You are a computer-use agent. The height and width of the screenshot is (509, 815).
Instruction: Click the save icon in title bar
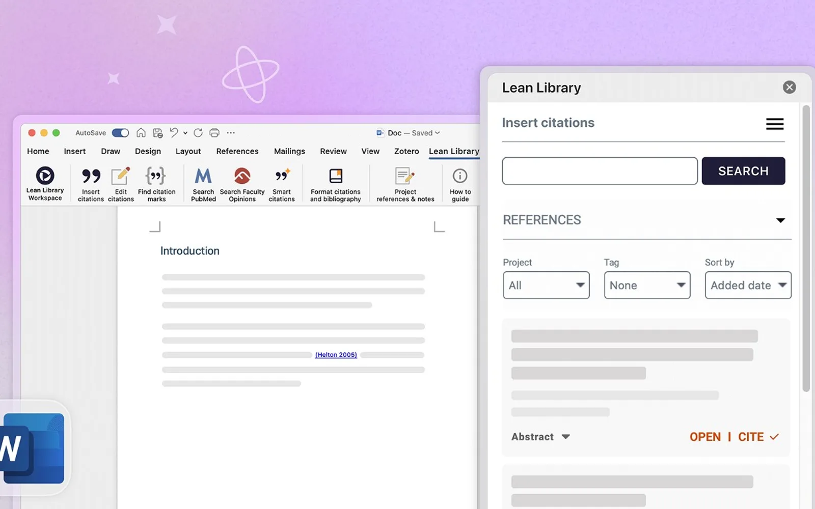click(158, 133)
